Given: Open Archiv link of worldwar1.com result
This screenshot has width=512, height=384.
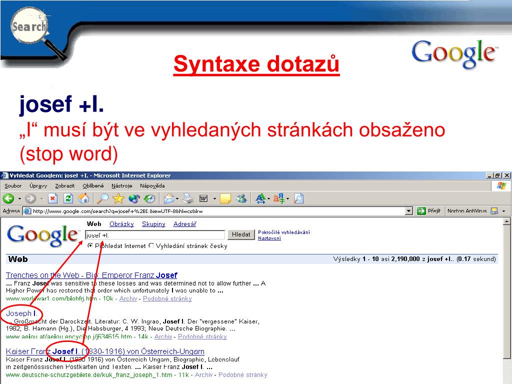Looking at the screenshot, I should 128,298.
